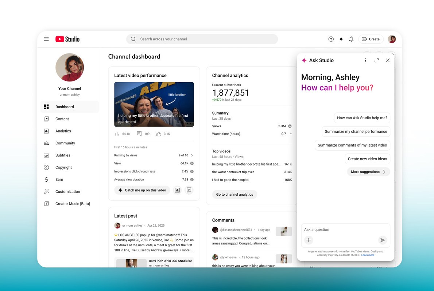Open the comments icon next to chart icon
The height and width of the screenshot is (291, 434).
tap(189, 190)
